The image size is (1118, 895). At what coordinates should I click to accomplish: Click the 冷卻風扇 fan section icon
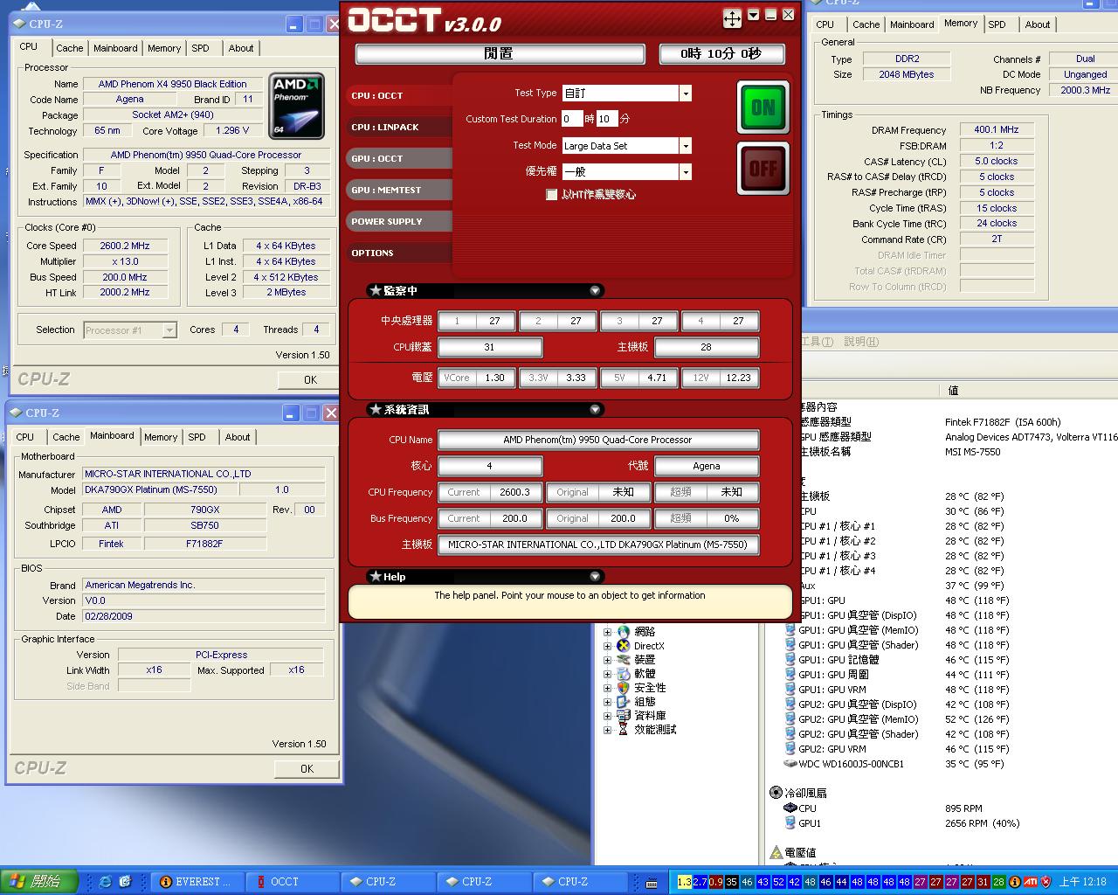(776, 793)
